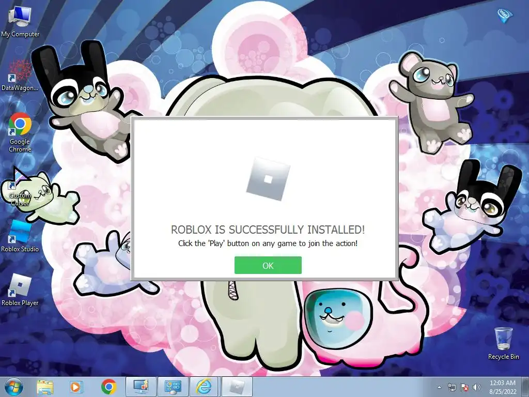The width and height of the screenshot is (529, 397).
Task: Launch Windows Media Player from taskbar
Action: click(x=76, y=387)
